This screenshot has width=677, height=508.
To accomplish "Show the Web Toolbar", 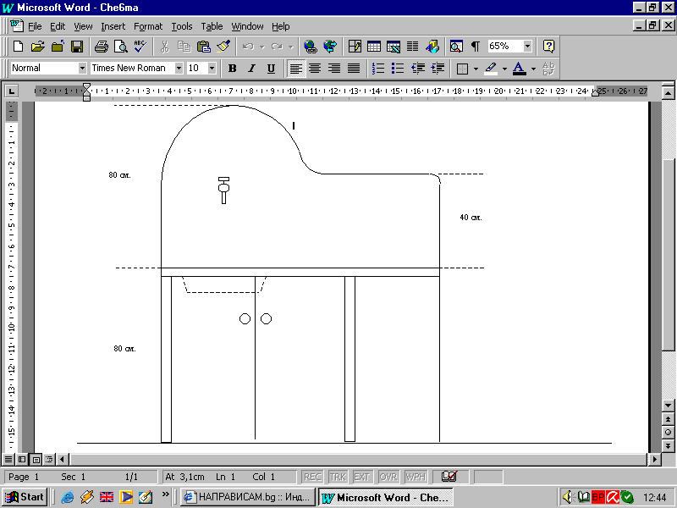I will click(x=330, y=47).
